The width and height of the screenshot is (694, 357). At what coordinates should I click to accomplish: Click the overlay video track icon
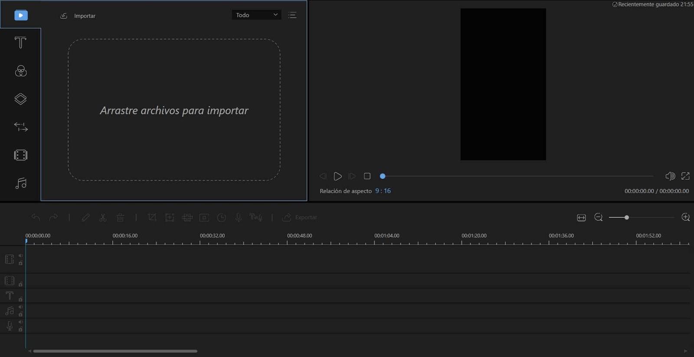[x=10, y=281]
